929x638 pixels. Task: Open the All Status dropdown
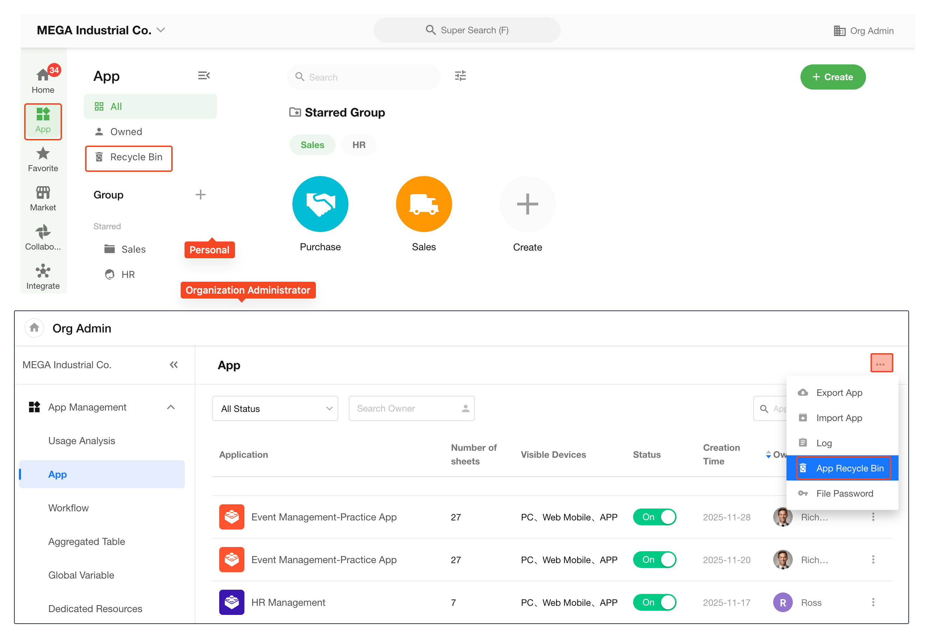coord(275,408)
